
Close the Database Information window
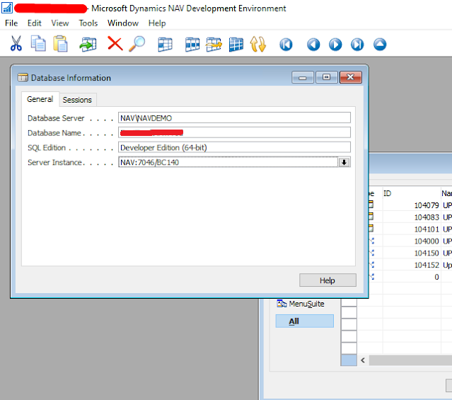coord(351,77)
